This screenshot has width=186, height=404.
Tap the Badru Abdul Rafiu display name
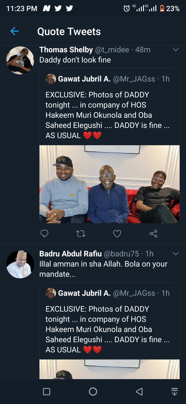click(x=70, y=254)
